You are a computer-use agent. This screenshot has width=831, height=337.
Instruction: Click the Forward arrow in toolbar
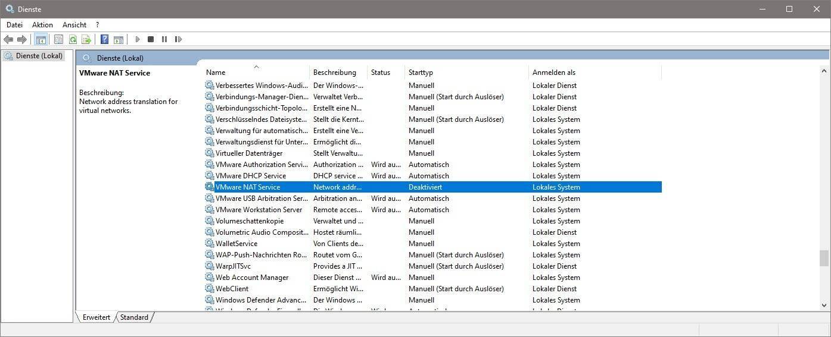click(22, 39)
